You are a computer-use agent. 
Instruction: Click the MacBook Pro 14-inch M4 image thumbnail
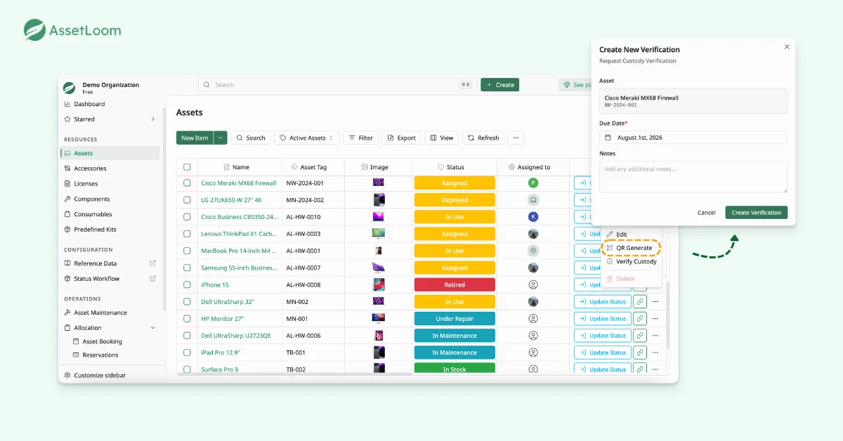tap(379, 251)
